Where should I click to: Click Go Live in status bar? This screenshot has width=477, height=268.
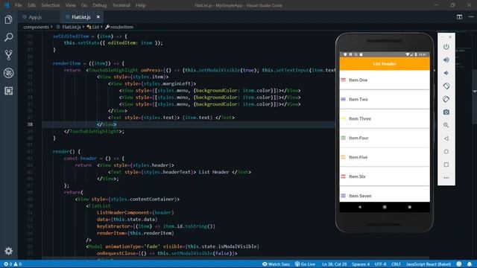tap(305, 264)
